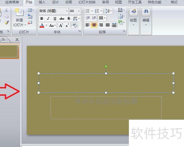Toggle Italic formatting
The width and height of the screenshot is (184, 147).
(x=48, y=19)
